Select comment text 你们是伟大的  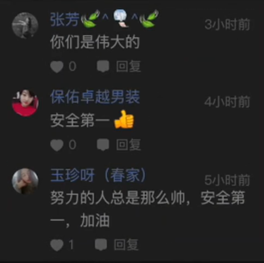point(95,42)
